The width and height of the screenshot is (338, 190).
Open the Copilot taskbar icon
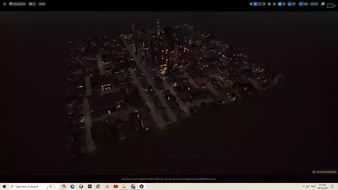[64, 186]
